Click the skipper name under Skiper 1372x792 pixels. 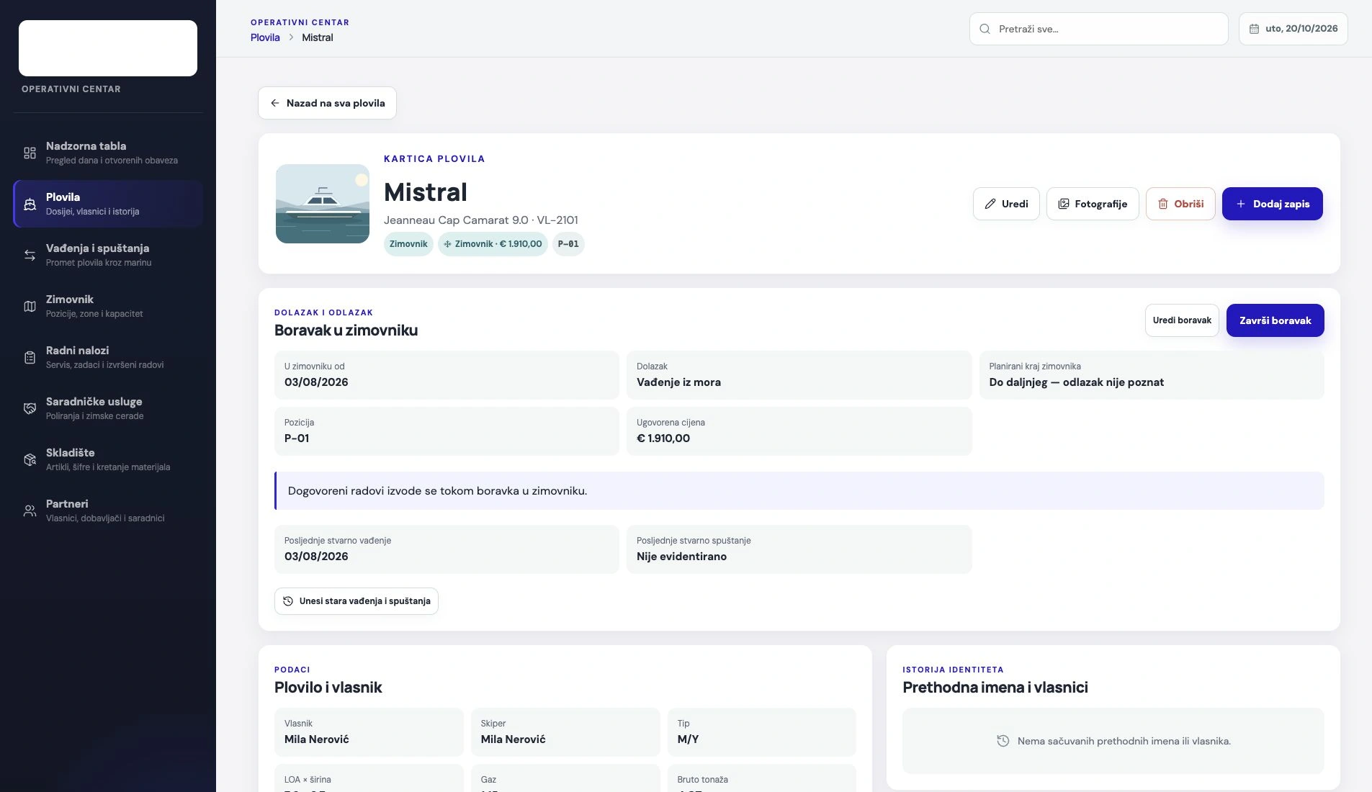click(513, 739)
